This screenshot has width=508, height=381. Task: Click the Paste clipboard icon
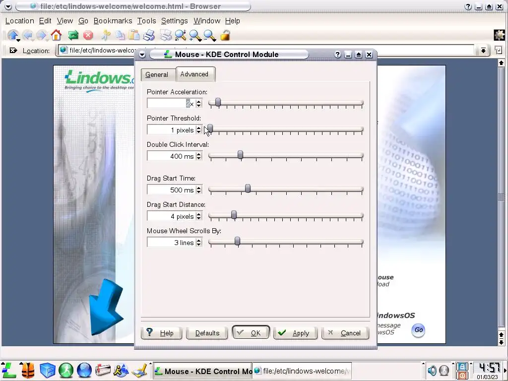point(134,35)
